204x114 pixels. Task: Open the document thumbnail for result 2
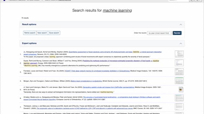[179, 63]
